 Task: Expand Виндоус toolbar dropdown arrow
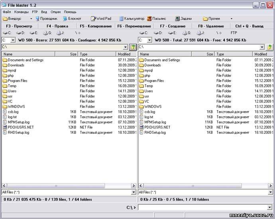[31, 19]
